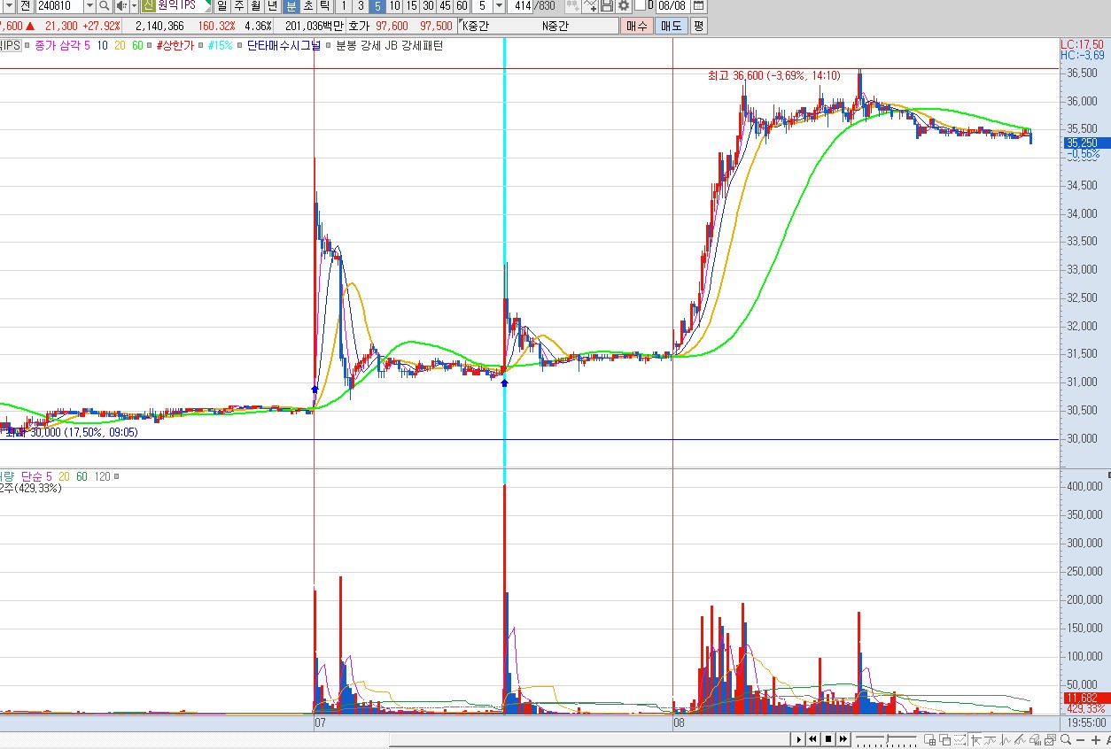Image resolution: width=1111 pixels, height=749 pixels.
Task: Click the overlapping windows icon
Action: coord(945,740)
